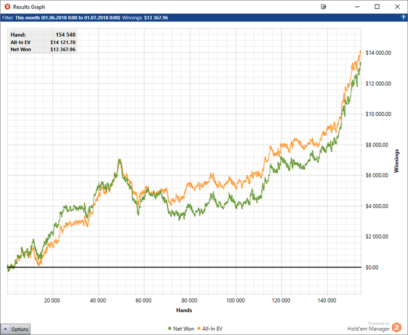Click the 140 000 hands axis label
The width and height of the screenshot is (408, 335).
327,301
